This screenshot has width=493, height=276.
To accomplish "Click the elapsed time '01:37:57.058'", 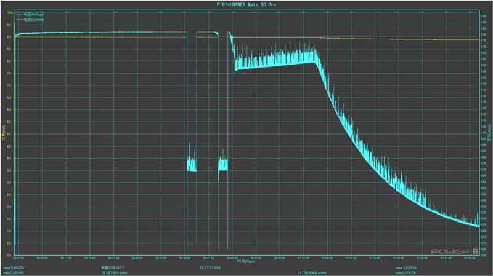I will [x=210, y=268].
